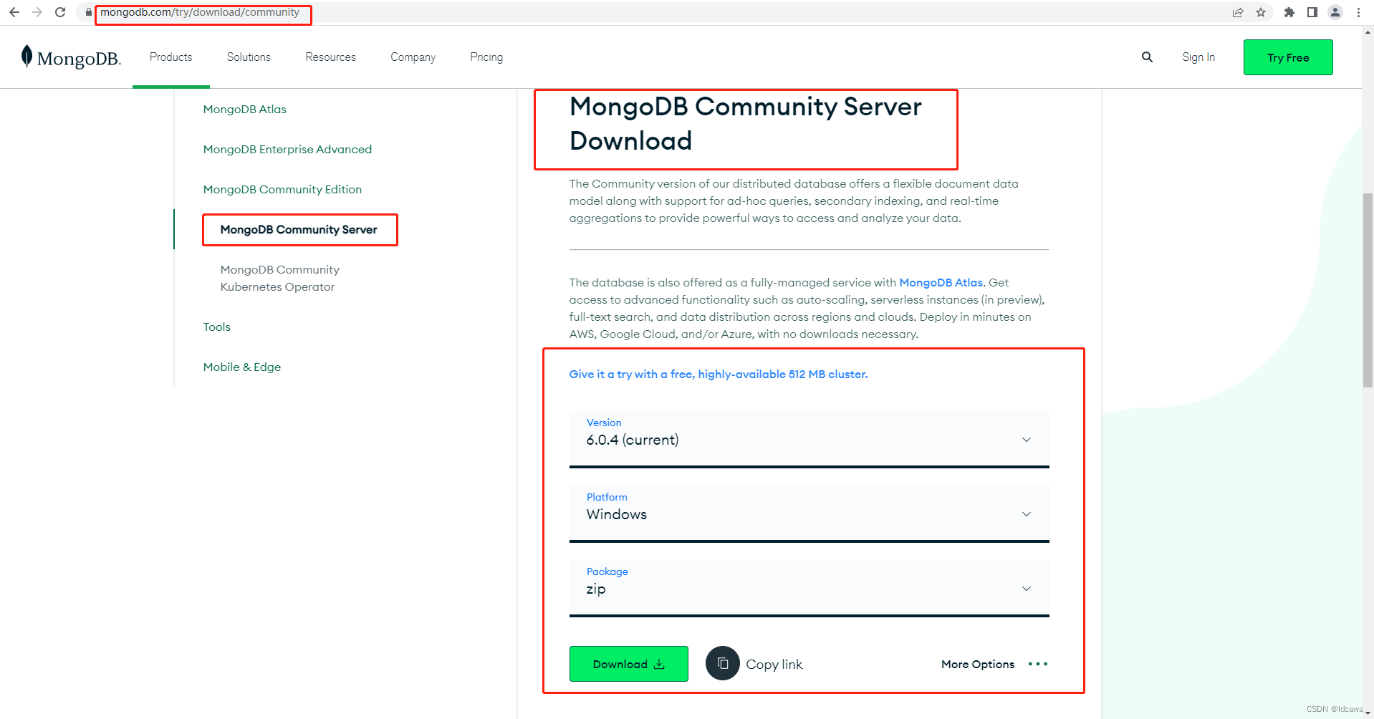Select MongoDB Community Edition in sidebar
The width and height of the screenshot is (1374, 719).
tap(282, 189)
